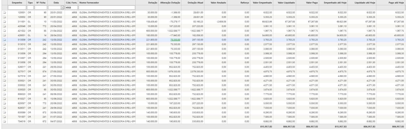
Task: Focus the Empenho filter input
Action: (x=17, y=8)
